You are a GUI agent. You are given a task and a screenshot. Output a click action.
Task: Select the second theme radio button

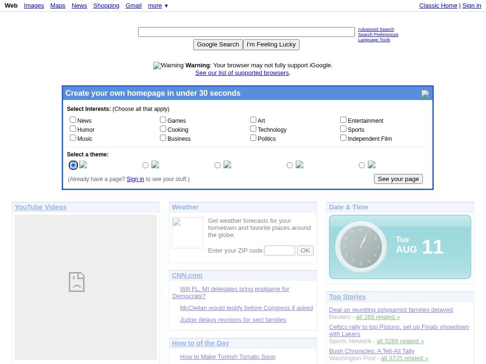[x=145, y=165]
